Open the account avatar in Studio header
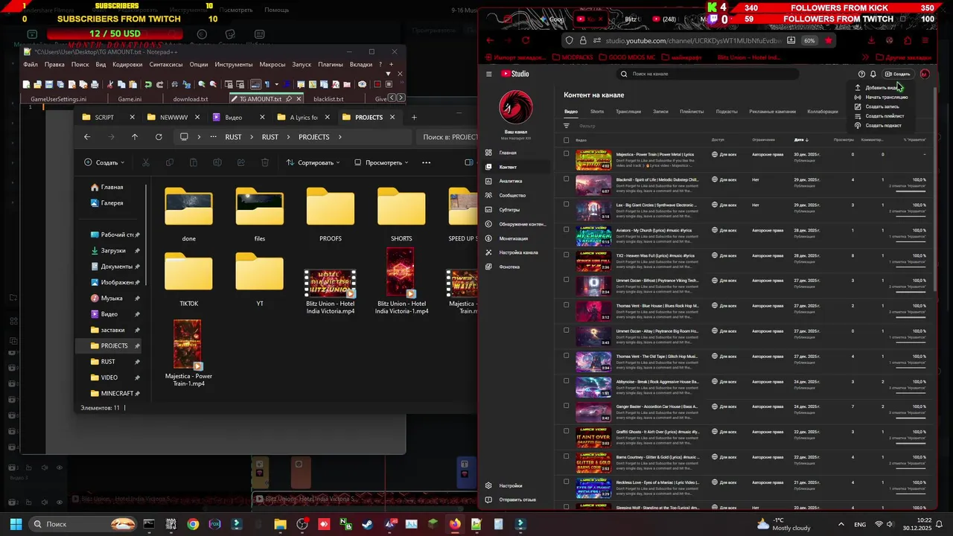Viewport: 953px width, 536px height. [924, 74]
